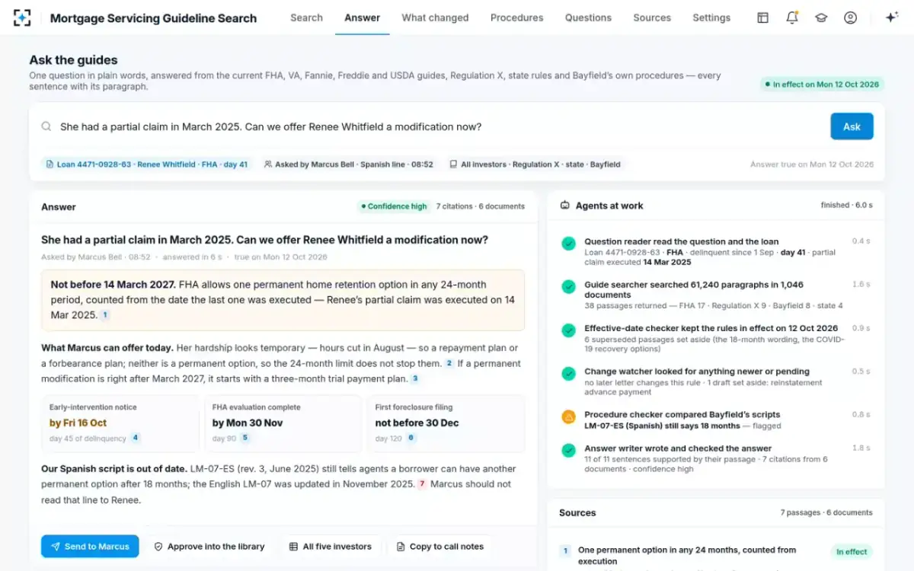This screenshot has width=914, height=571.
Task: Click All investors Regulation X scope chip
Action: coord(535,164)
